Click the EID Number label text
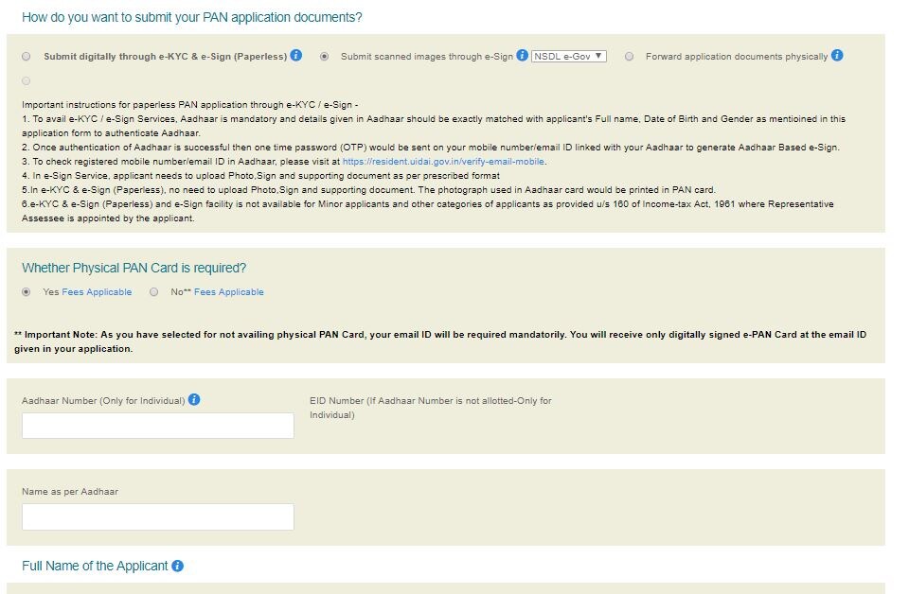Image resolution: width=909 pixels, height=594 pixels. click(x=430, y=408)
